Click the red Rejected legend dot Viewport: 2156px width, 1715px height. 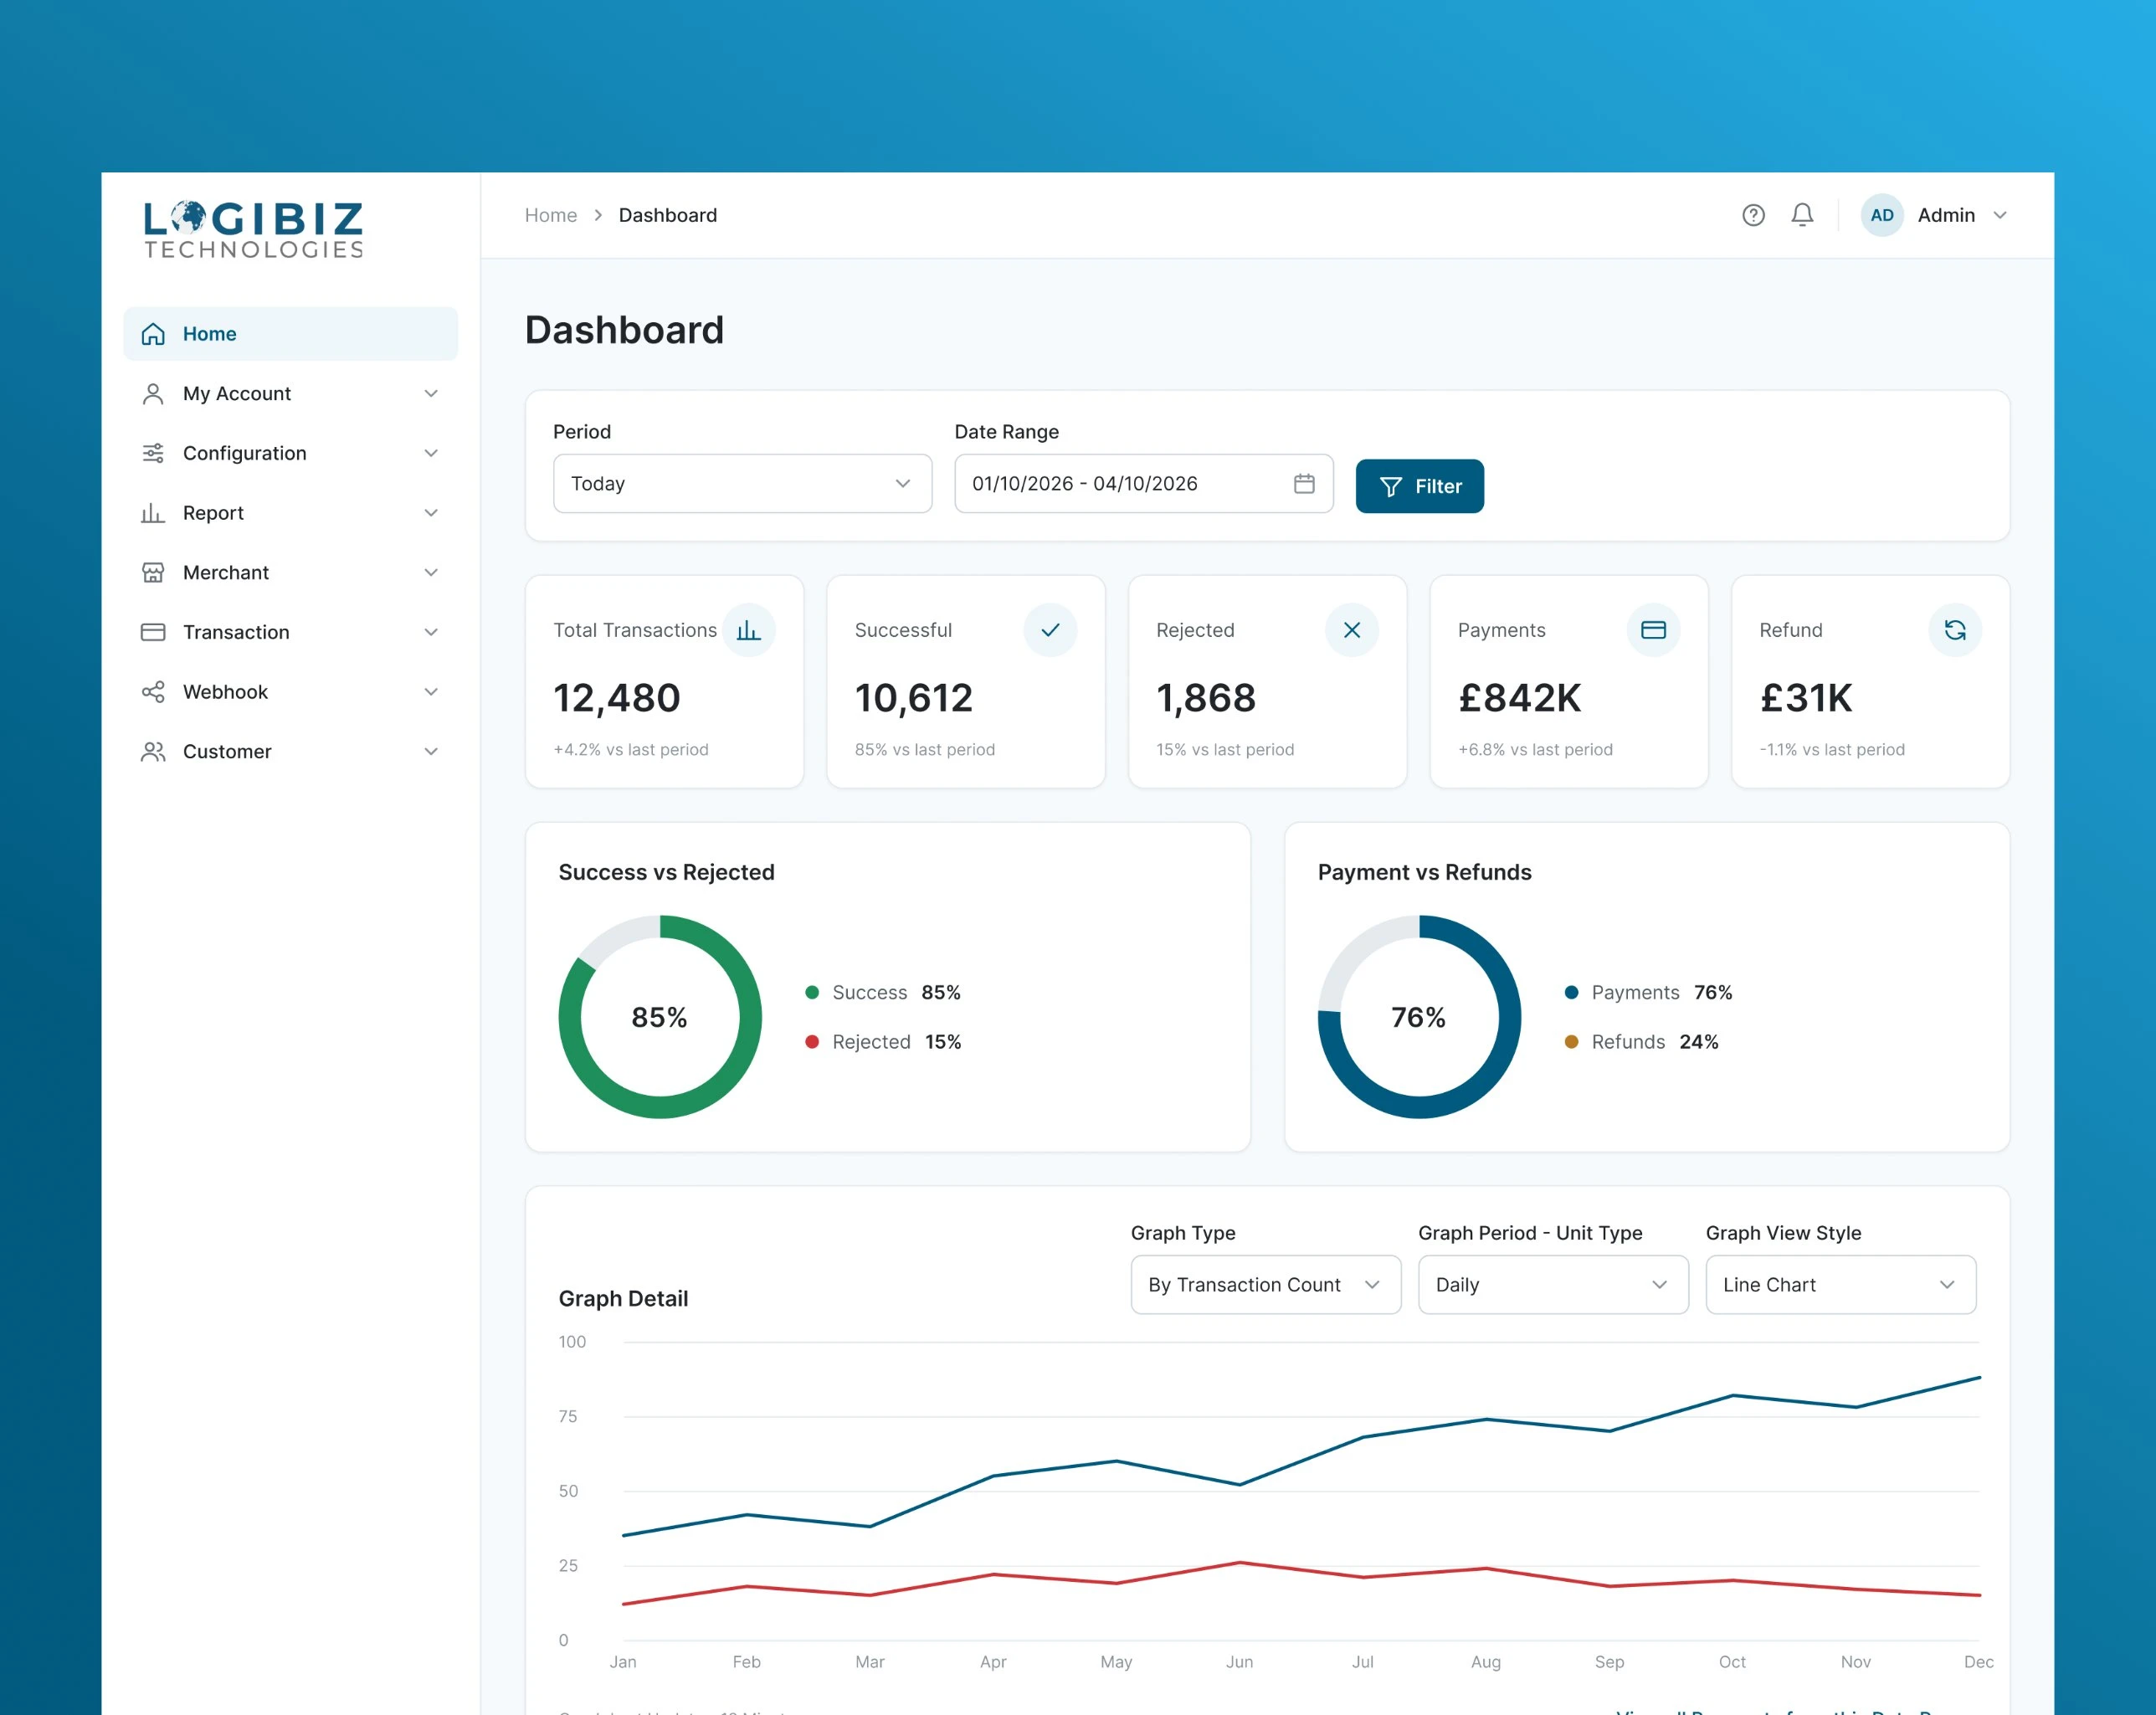pyautogui.click(x=812, y=1042)
